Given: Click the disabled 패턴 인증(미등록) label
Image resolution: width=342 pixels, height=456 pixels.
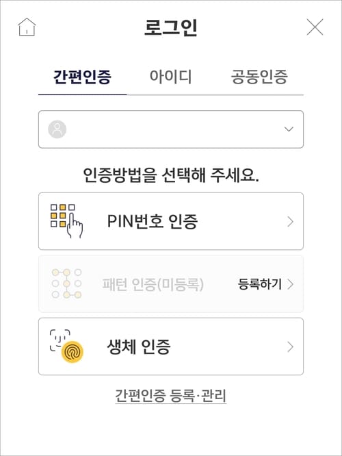Looking at the screenshot, I should click(153, 284).
